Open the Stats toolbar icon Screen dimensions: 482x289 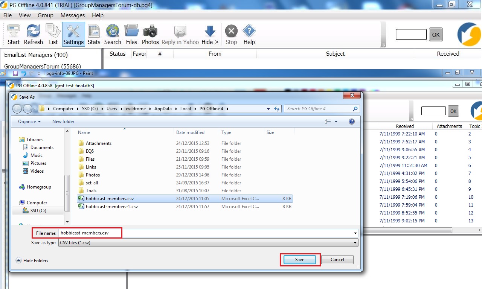(94, 34)
